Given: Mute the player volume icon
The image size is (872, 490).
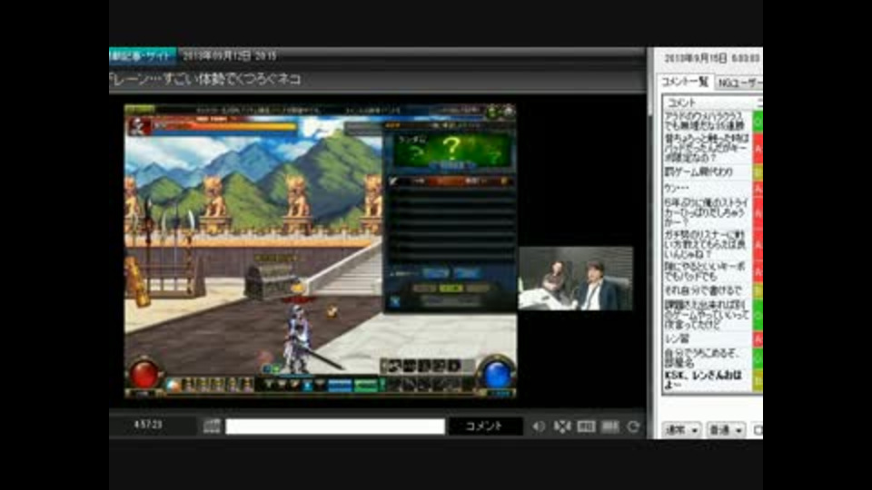Looking at the screenshot, I should point(539,426).
